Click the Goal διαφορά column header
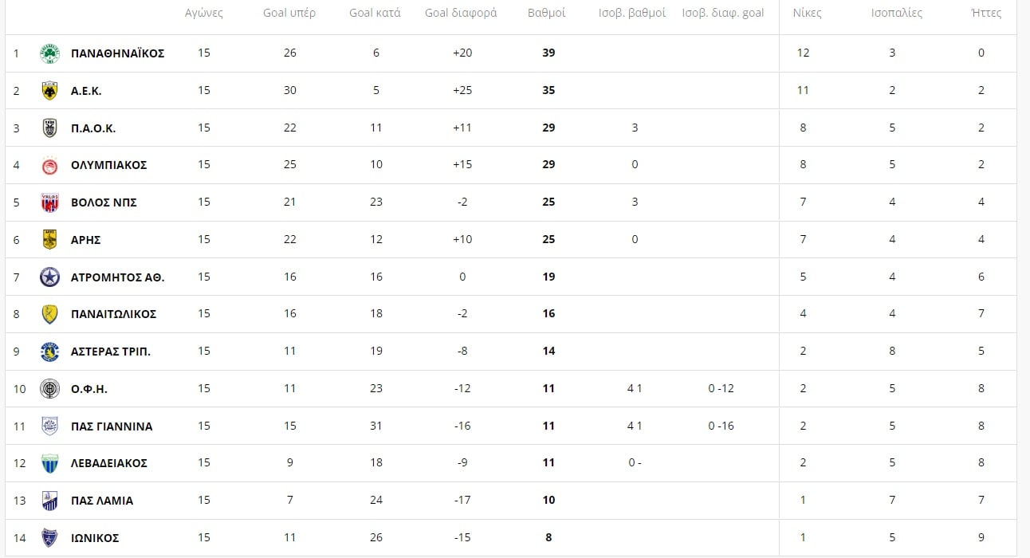Image resolution: width=1030 pixels, height=558 pixels. click(x=461, y=13)
